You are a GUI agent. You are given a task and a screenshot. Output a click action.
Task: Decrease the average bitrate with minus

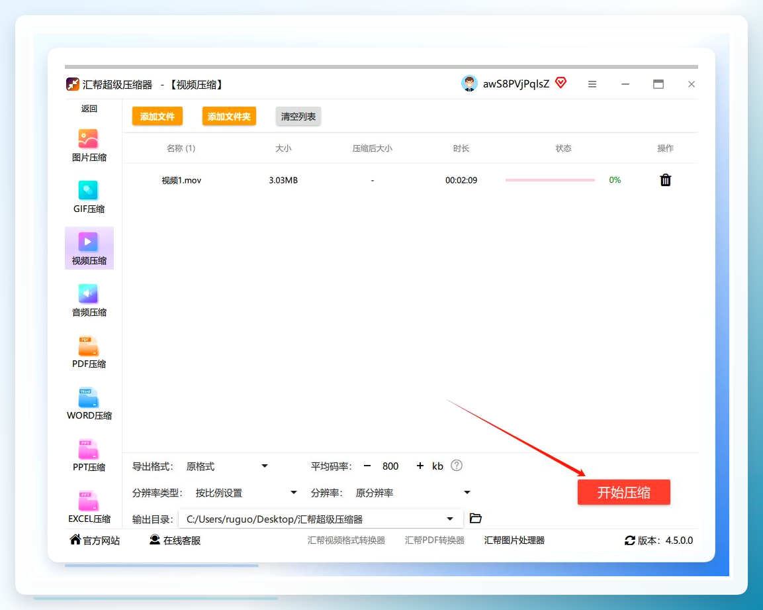pos(367,466)
